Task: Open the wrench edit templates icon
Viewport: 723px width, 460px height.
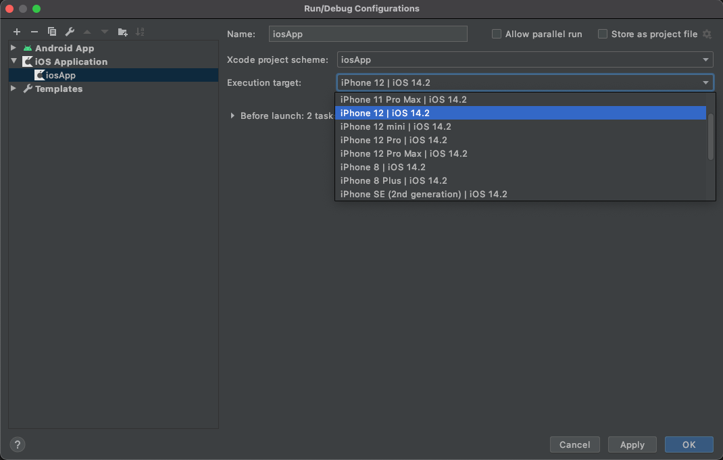Action: pyautogui.click(x=70, y=32)
